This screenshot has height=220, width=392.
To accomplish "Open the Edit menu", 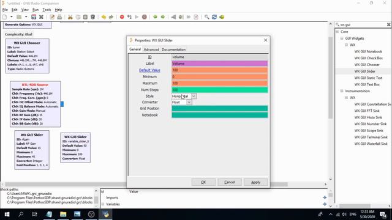I will coord(15,10).
